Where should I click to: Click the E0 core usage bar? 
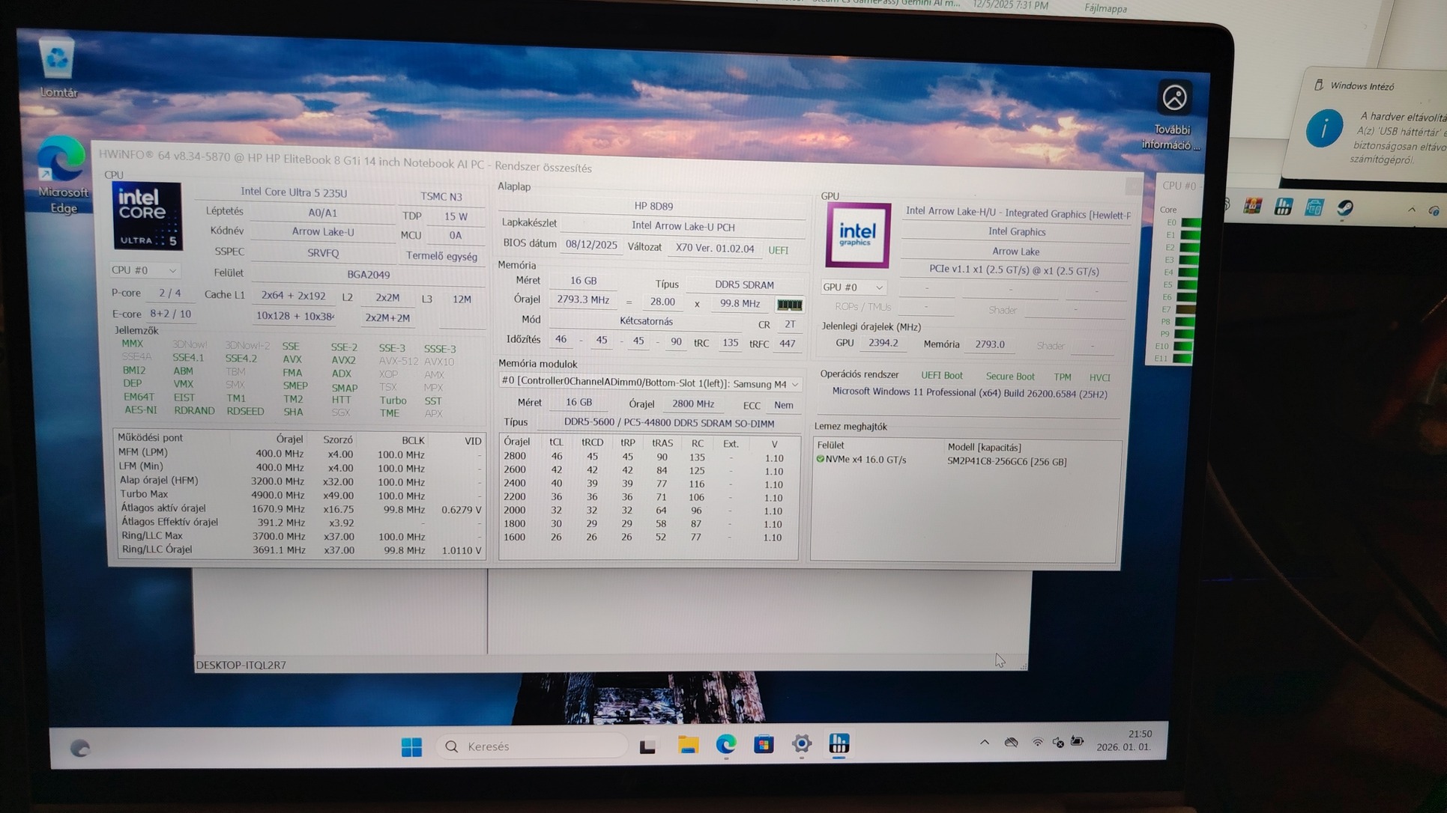click(x=1188, y=223)
